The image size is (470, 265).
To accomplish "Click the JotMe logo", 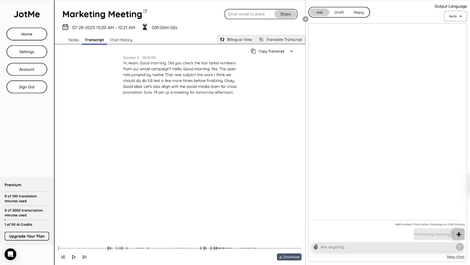I will click(x=27, y=14).
